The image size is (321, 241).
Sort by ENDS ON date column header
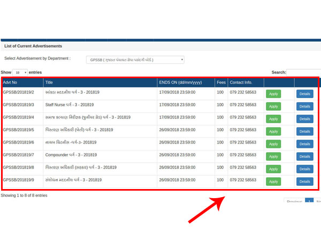point(186,82)
